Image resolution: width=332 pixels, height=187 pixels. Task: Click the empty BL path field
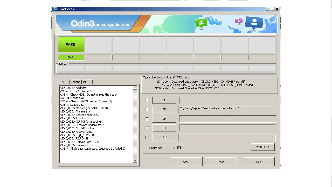(x=227, y=100)
